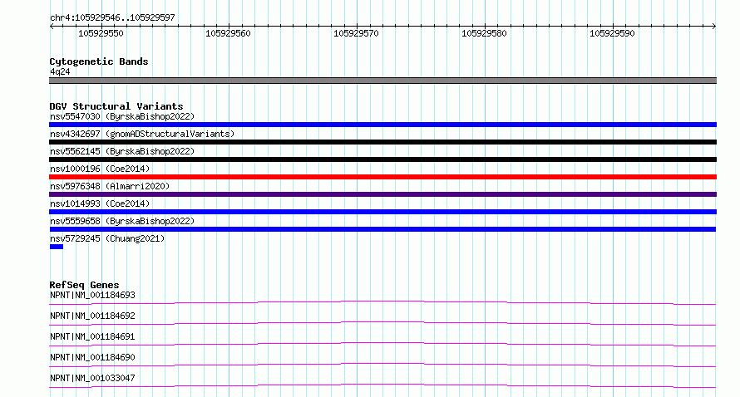Click the black bar for nsv4342697

click(382, 142)
